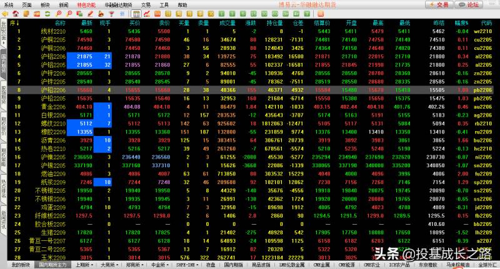Click the green Y period icon

(307, 14)
